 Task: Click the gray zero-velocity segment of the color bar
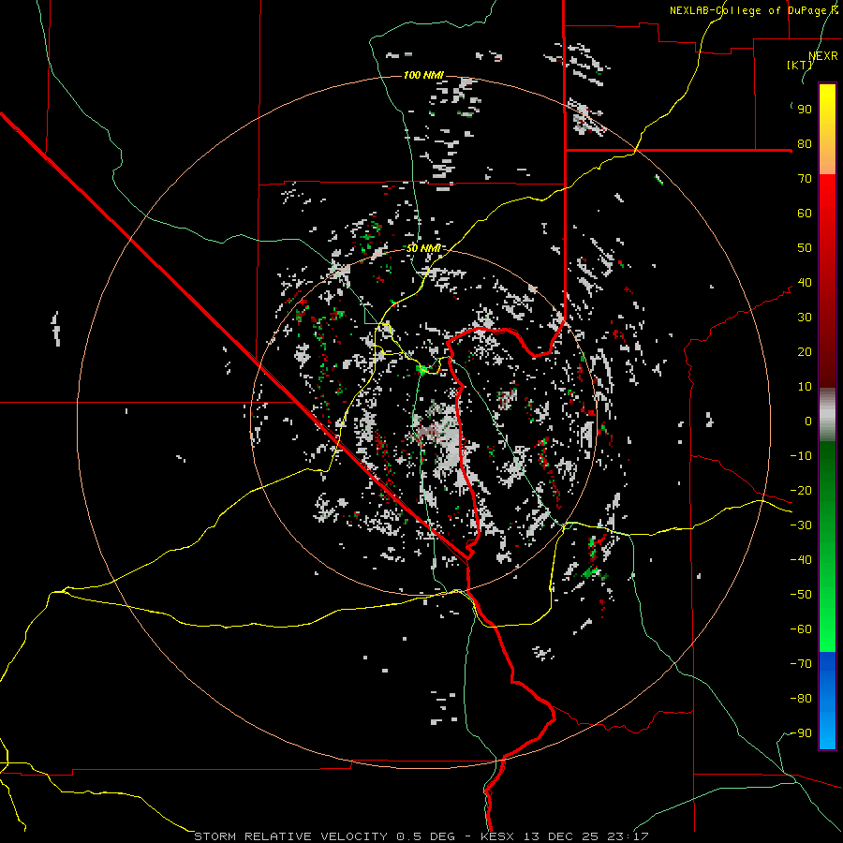(x=827, y=415)
